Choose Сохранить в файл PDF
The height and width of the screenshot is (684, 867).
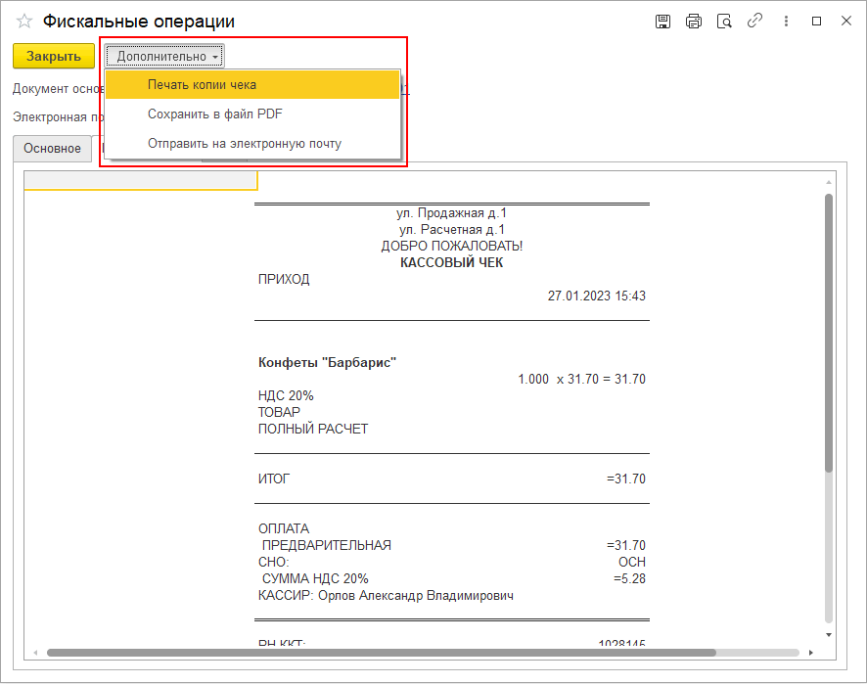[x=252, y=114]
